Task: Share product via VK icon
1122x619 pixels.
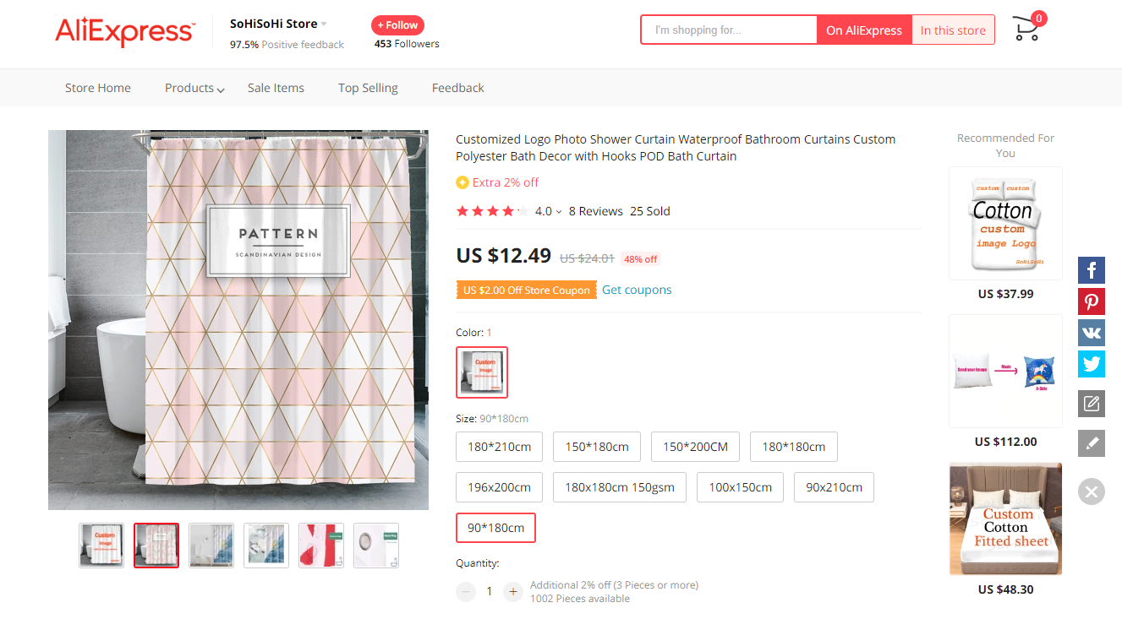Action: click(1092, 333)
